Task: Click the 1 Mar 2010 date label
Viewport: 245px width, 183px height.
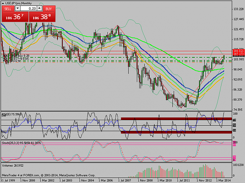Action: click(x=165, y=180)
